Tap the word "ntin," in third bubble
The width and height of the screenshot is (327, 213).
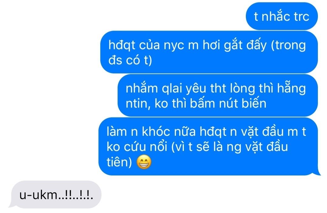[138, 104]
